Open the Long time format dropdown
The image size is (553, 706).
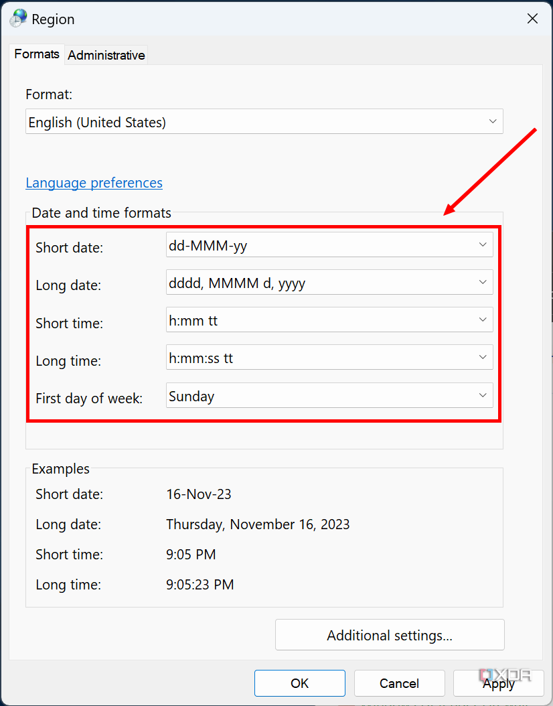click(x=329, y=358)
